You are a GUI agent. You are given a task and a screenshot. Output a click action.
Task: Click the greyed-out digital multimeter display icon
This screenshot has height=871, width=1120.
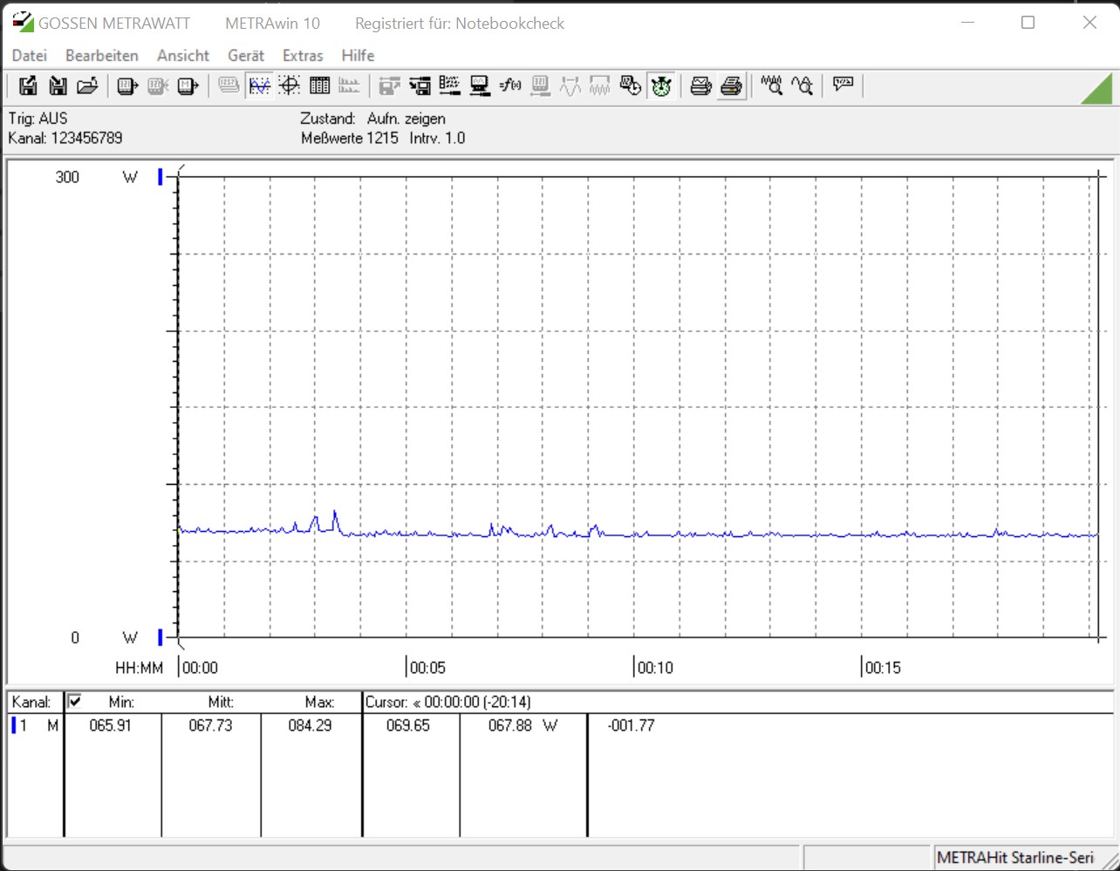pos(229,85)
